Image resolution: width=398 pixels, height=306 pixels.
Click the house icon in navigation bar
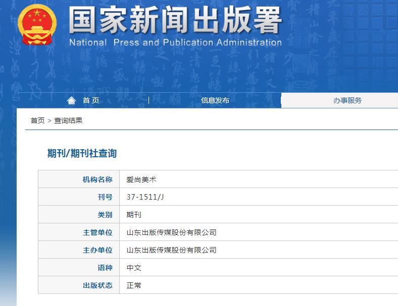click(72, 100)
